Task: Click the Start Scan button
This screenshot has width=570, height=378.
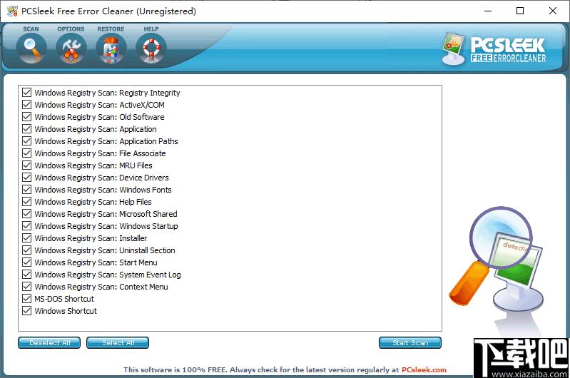Action: (x=410, y=343)
